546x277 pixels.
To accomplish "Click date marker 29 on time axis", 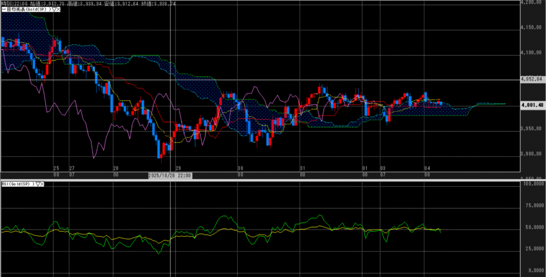I will [178, 168].
